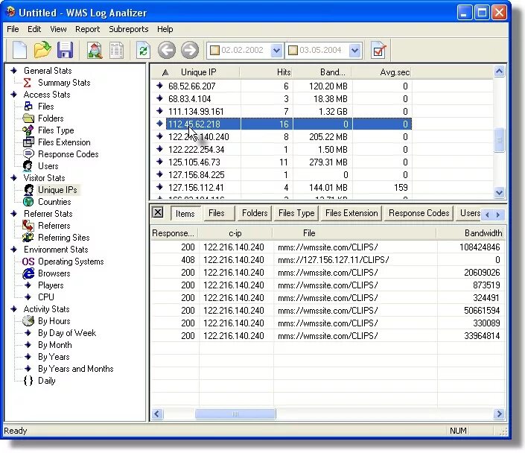Open the File menu

(13, 29)
